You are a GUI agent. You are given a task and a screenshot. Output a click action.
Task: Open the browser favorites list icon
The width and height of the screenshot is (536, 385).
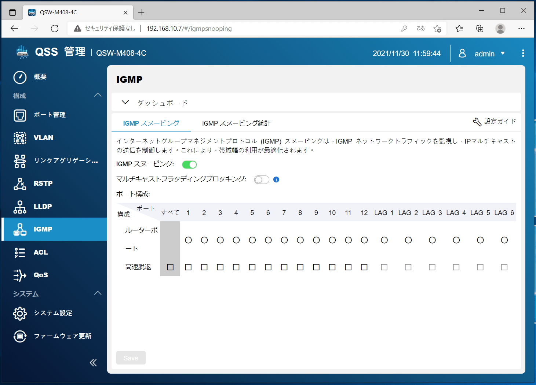(x=459, y=29)
